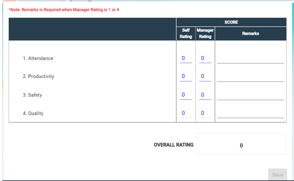294x181 pixels.
Task: Click the OVERALL RATING label
Action: 174,145
